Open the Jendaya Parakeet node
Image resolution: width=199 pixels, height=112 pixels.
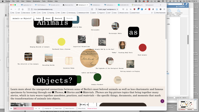click(97, 77)
